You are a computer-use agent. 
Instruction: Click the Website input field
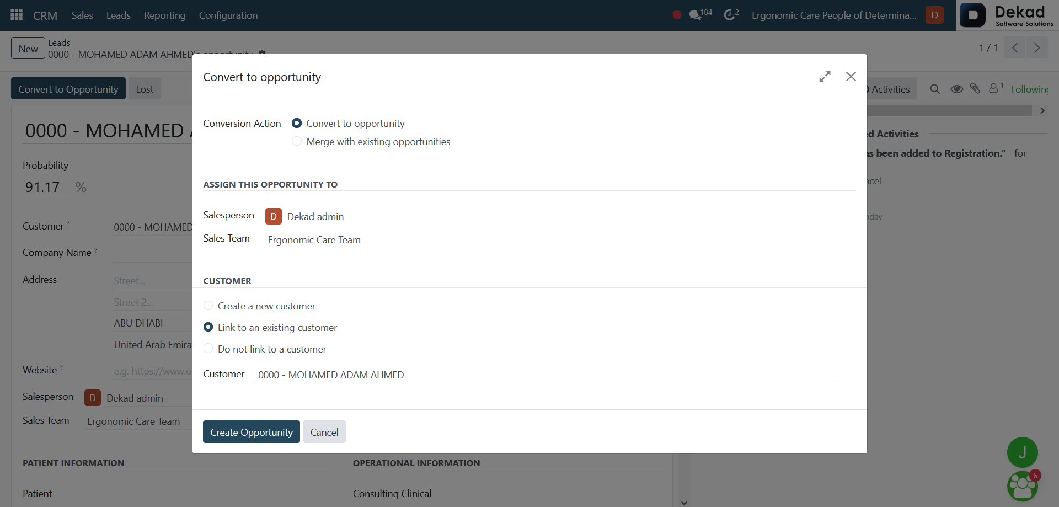(152, 371)
